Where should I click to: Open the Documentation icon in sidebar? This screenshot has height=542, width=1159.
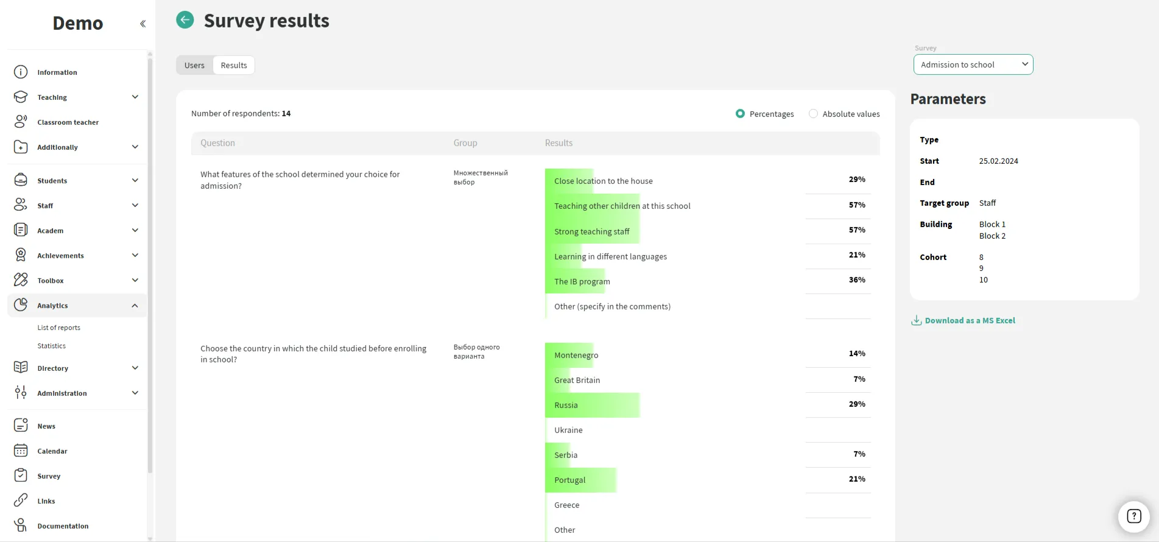tap(21, 526)
